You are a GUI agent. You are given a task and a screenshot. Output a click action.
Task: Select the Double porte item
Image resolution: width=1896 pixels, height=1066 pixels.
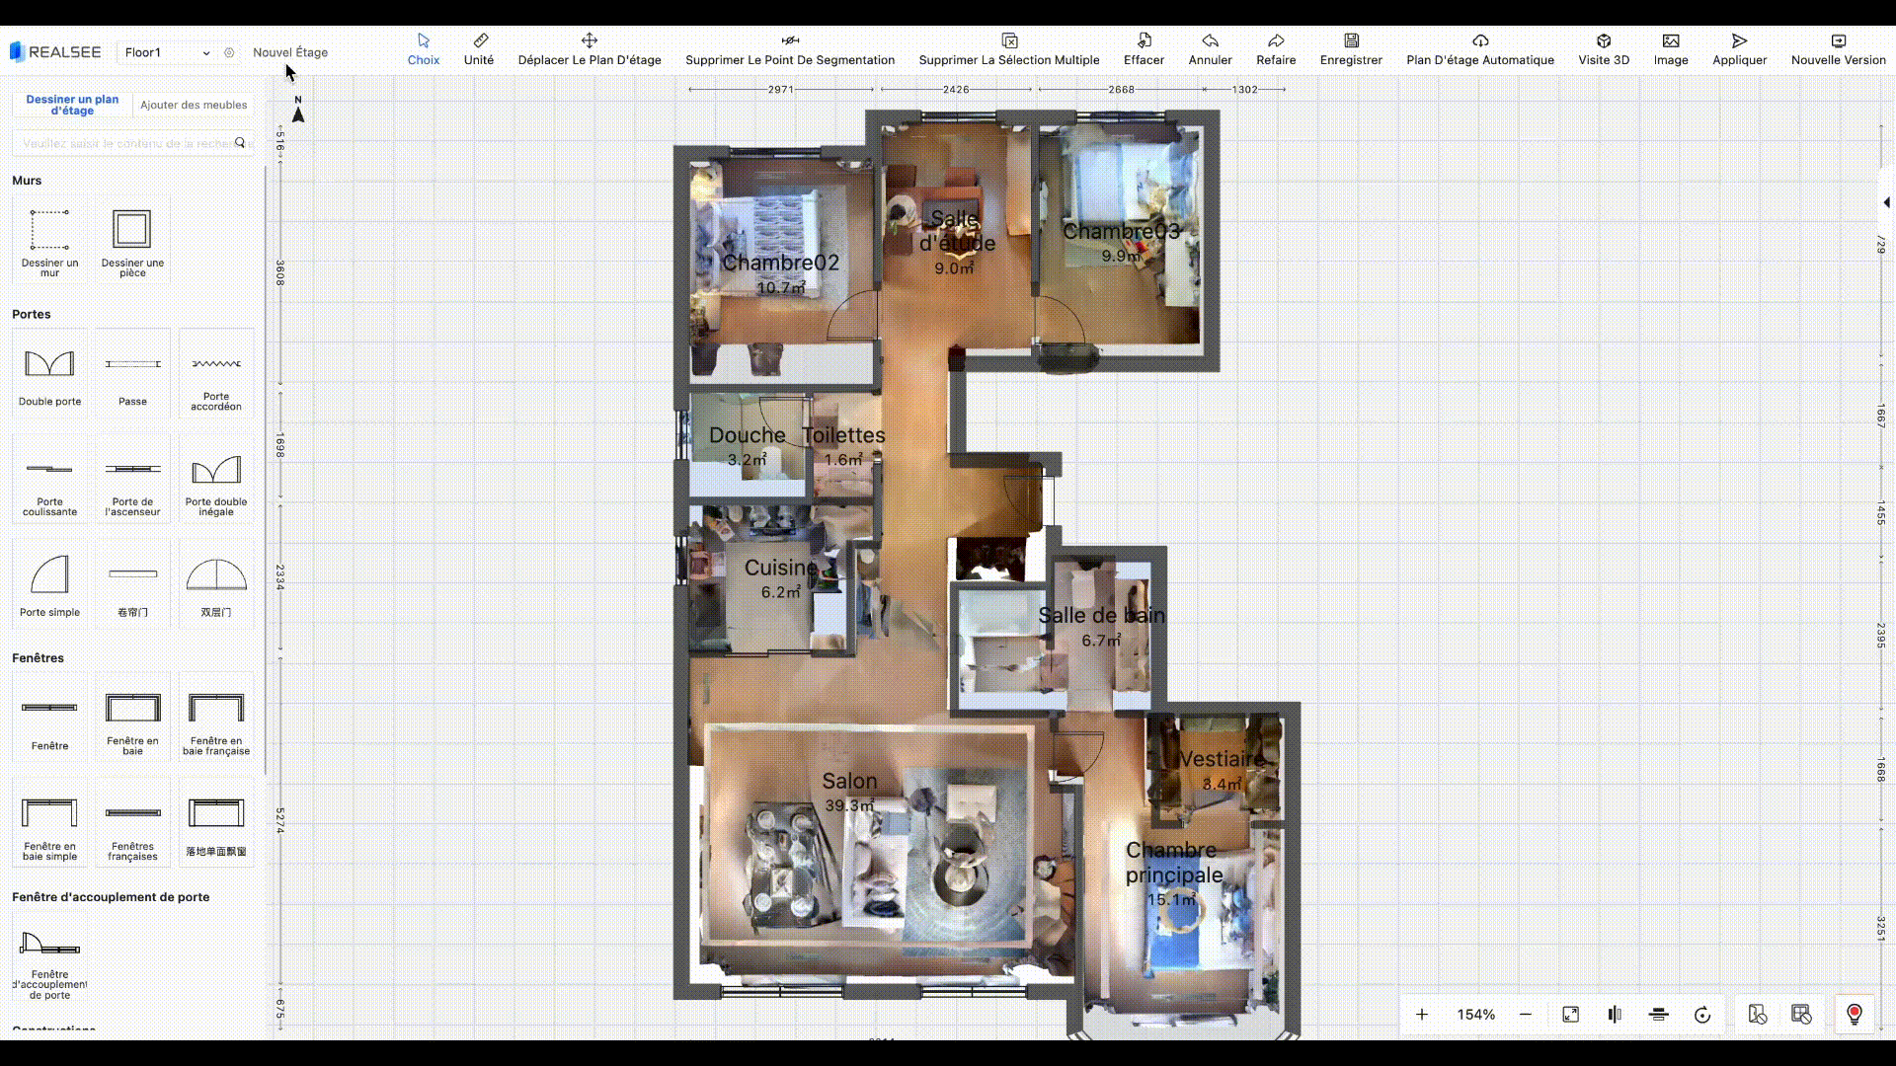coord(49,372)
